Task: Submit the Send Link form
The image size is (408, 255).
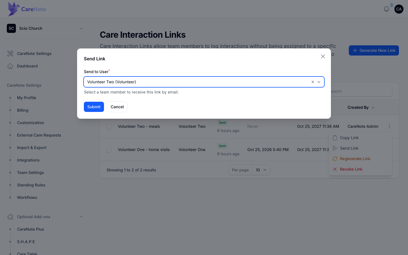Action: coord(94,107)
